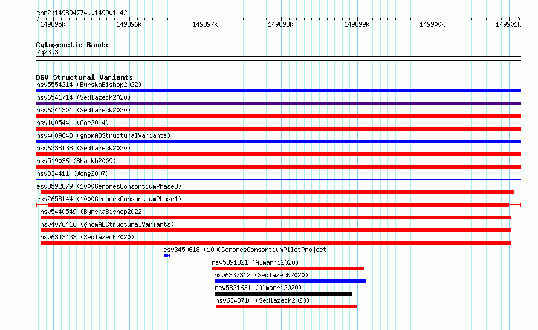Select nsv5831631 (Almarri2020) label

click(258, 288)
